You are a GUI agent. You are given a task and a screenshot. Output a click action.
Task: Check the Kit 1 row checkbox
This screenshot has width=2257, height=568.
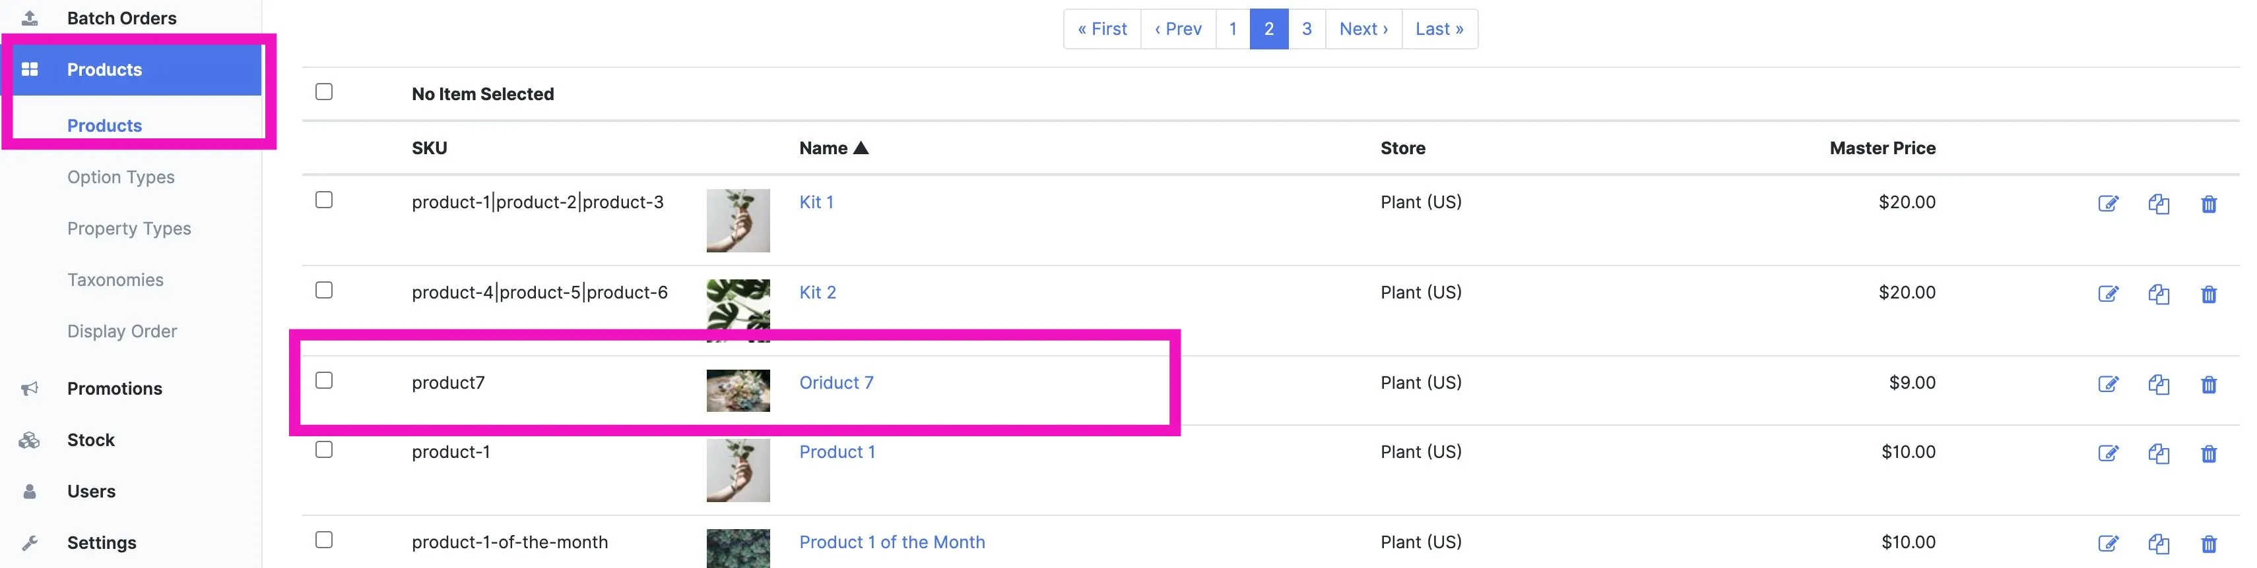[x=324, y=200]
